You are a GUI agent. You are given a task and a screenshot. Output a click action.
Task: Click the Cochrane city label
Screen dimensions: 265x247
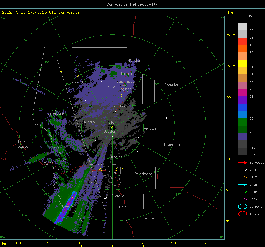96,164
